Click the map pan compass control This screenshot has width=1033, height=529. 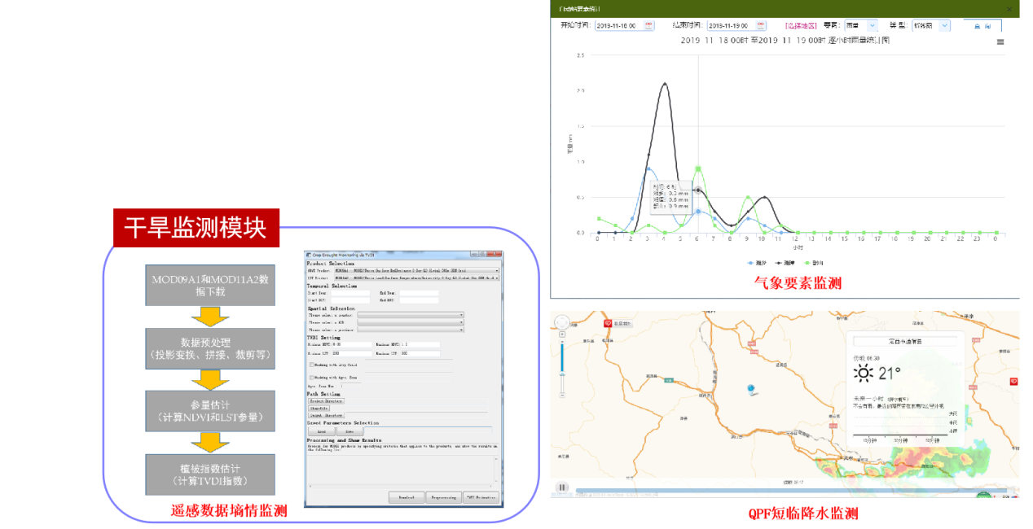tap(562, 324)
